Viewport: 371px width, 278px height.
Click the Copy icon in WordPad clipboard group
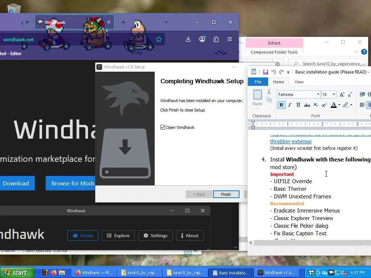[269, 100]
